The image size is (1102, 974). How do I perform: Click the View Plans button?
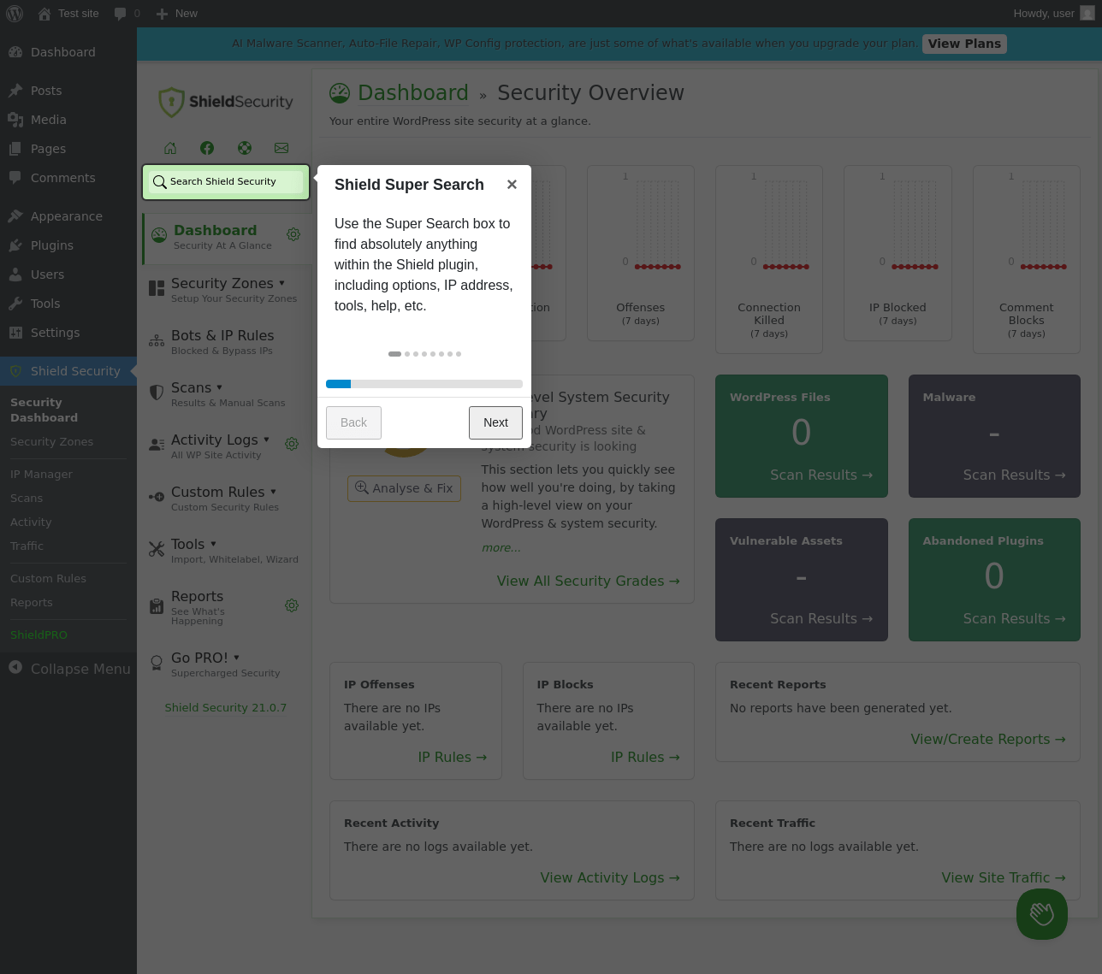pyautogui.click(x=964, y=44)
